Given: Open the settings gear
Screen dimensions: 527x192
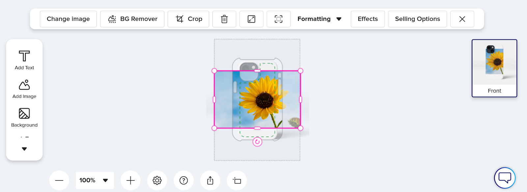Looking at the screenshot, I should (157, 180).
